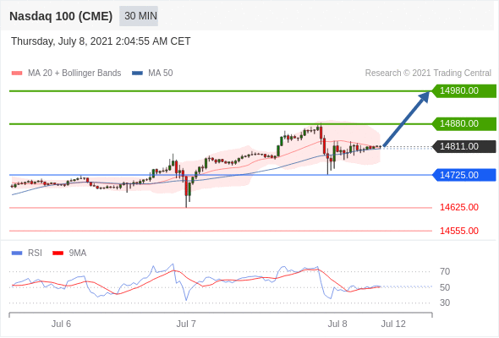Screen dimensions: 499x338
Task: Click the Jul 12 date axis label
Action: tap(393, 324)
